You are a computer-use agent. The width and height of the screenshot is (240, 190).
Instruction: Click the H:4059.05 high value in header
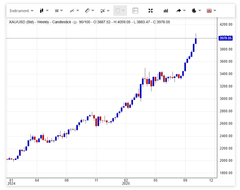pos(122,22)
